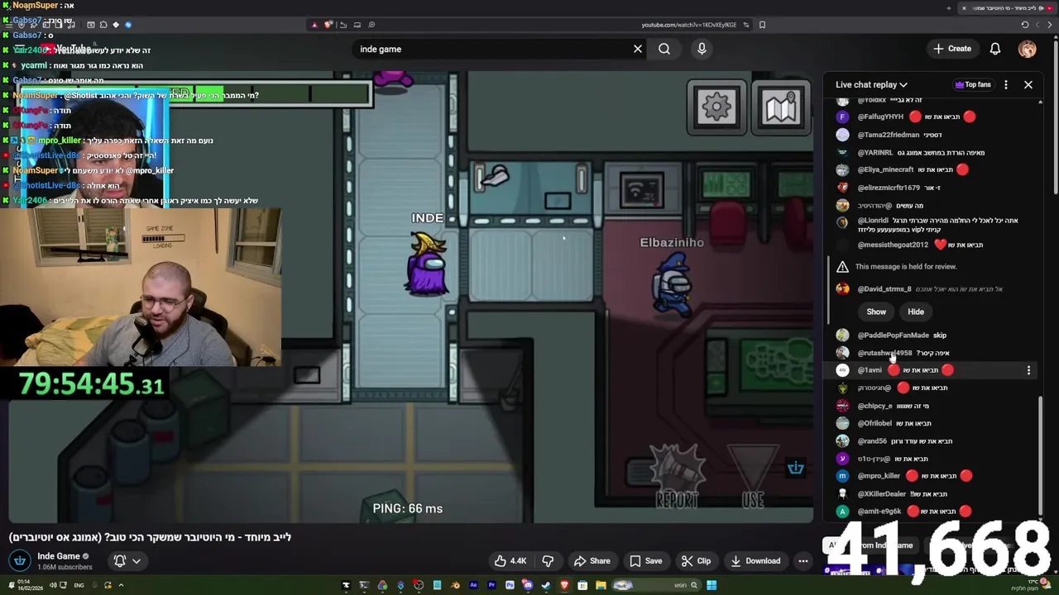
Task: Open Discord from the taskbar
Action: pos(528,586)
